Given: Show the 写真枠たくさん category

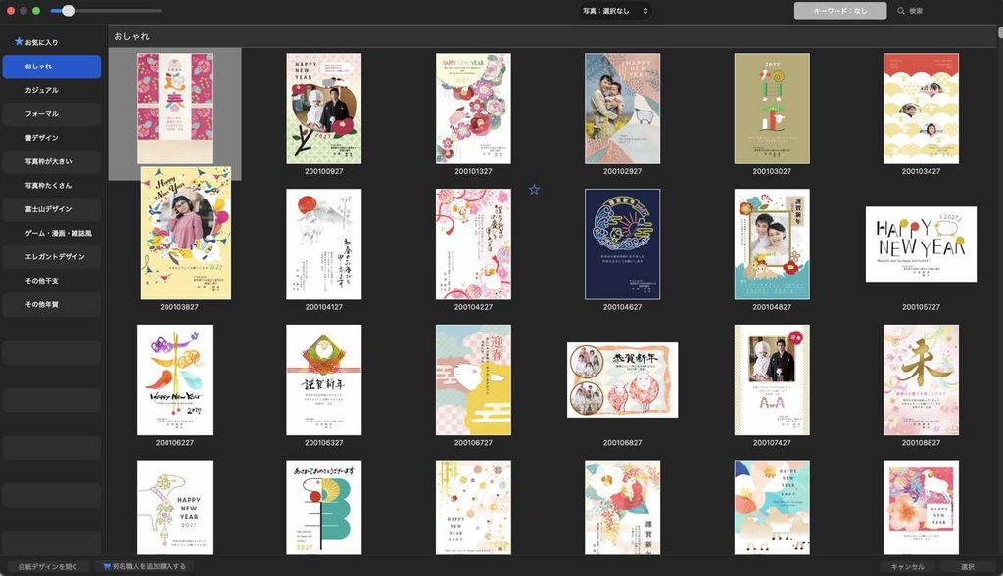Looking at the screenshot, I should tap(52, 185).
